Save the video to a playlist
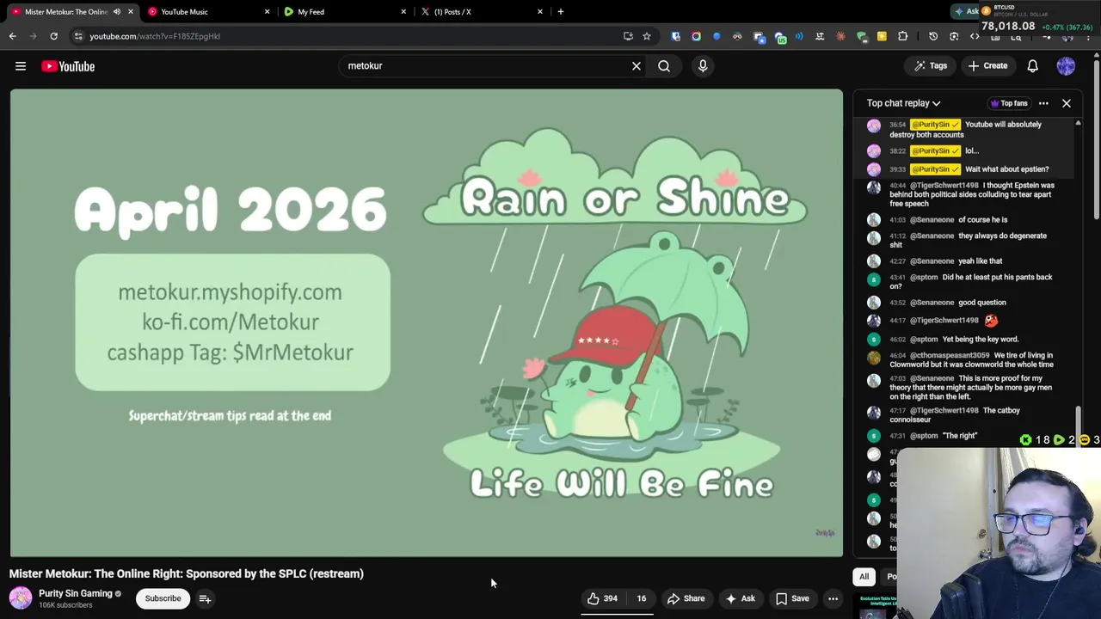The height and width of the screenshot is (619, 1101). coord(792,598)
